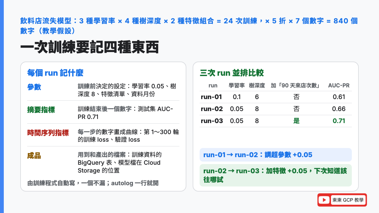Click the 學習率 column header
This screenshot has width=379, height=213.
pyautogui.click(x=237, y=86)
